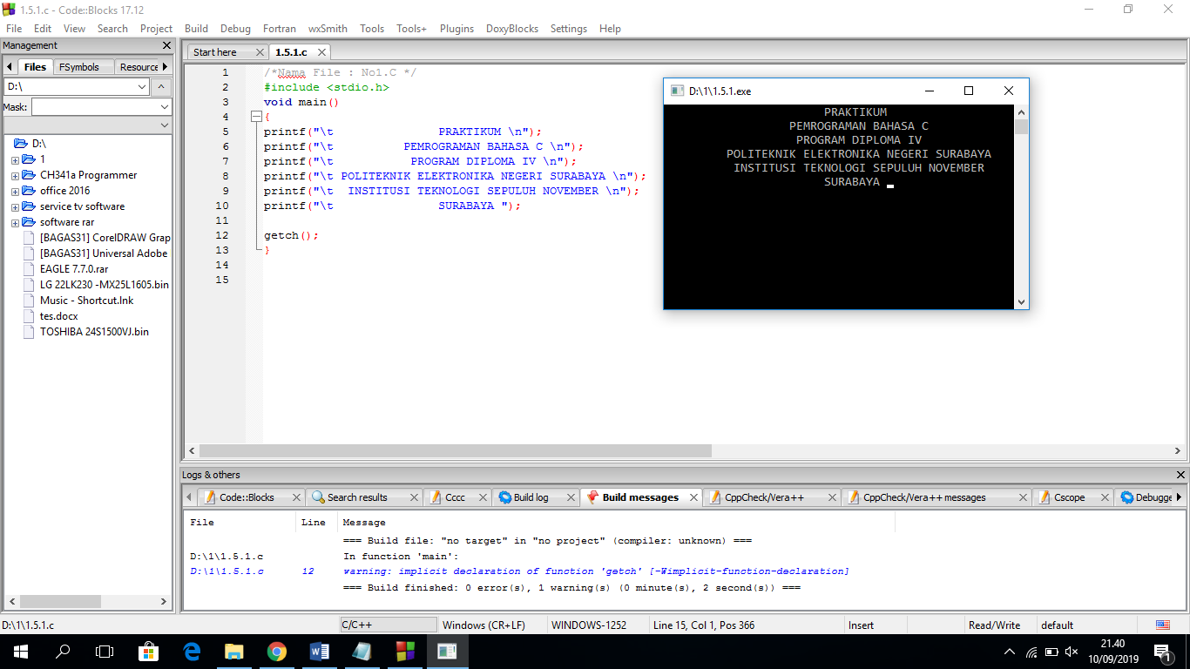
Task: Expand CH341a Programmer folder
Action: (15, 175)
